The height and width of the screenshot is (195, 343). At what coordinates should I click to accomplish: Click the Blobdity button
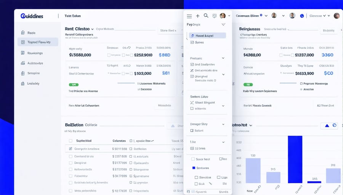pyautogui.click(x=329, y=30)
